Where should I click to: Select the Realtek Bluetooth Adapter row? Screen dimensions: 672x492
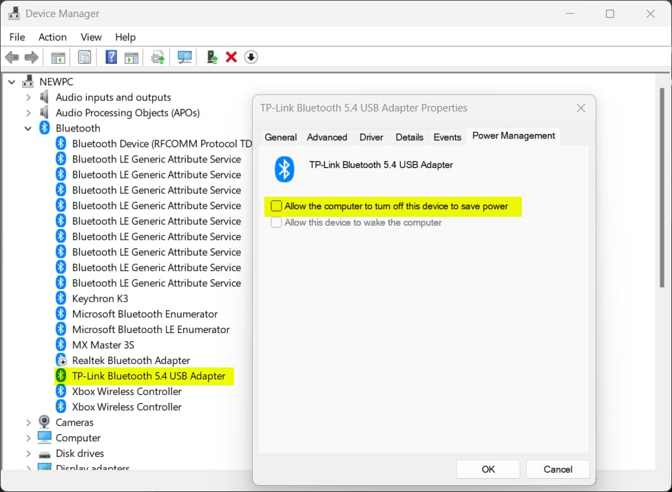click(123, 361)
